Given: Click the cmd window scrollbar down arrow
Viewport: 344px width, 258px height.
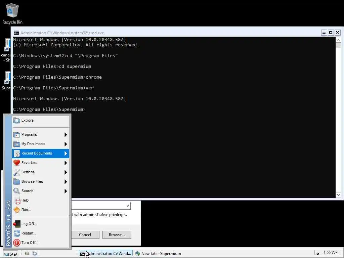Looking at the screenshot, I should pos(338,195).
